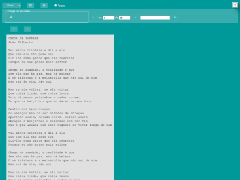240x180 pixels.
Task: Click the magnifier icon beside the search box
Action: [175, 17]
